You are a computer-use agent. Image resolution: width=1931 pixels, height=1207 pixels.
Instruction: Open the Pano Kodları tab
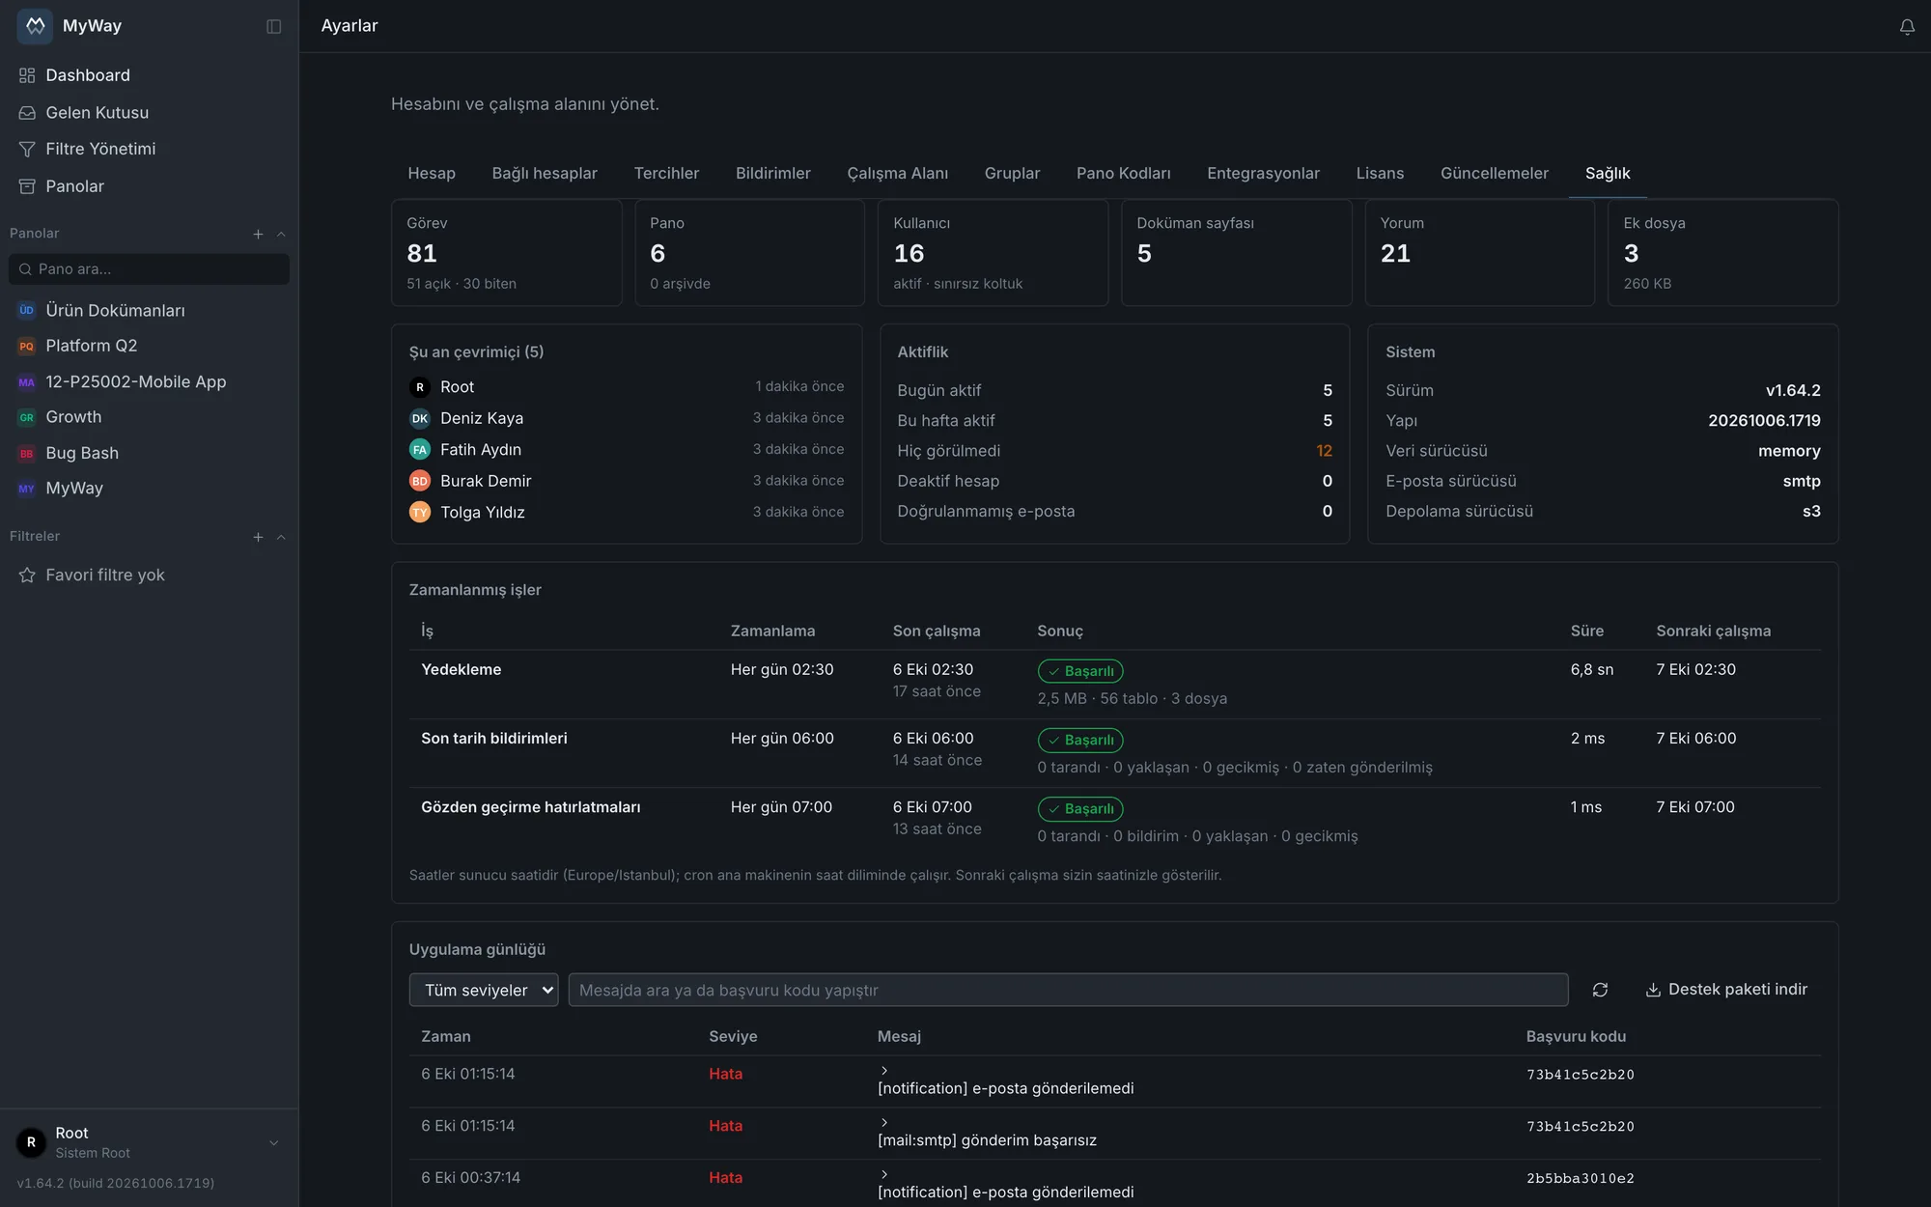click(x=1123, y=174)
